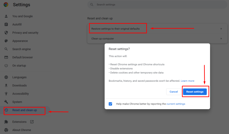Select Default browser in sidebar
Viewport: 229px width, 134px height.
tap(23, 58)
